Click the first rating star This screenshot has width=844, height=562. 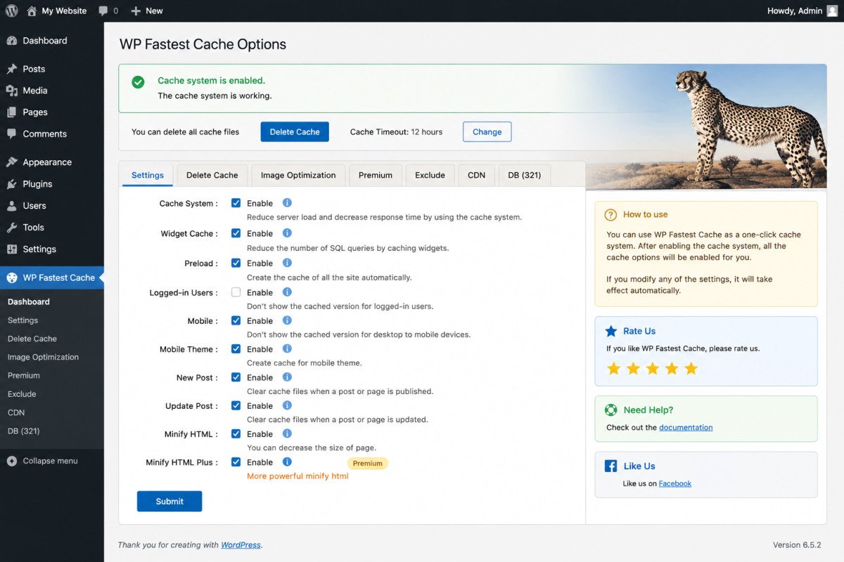[x=614, y=369]
